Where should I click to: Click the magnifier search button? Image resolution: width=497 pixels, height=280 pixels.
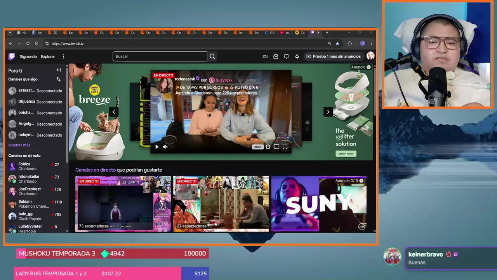[212, 56]
